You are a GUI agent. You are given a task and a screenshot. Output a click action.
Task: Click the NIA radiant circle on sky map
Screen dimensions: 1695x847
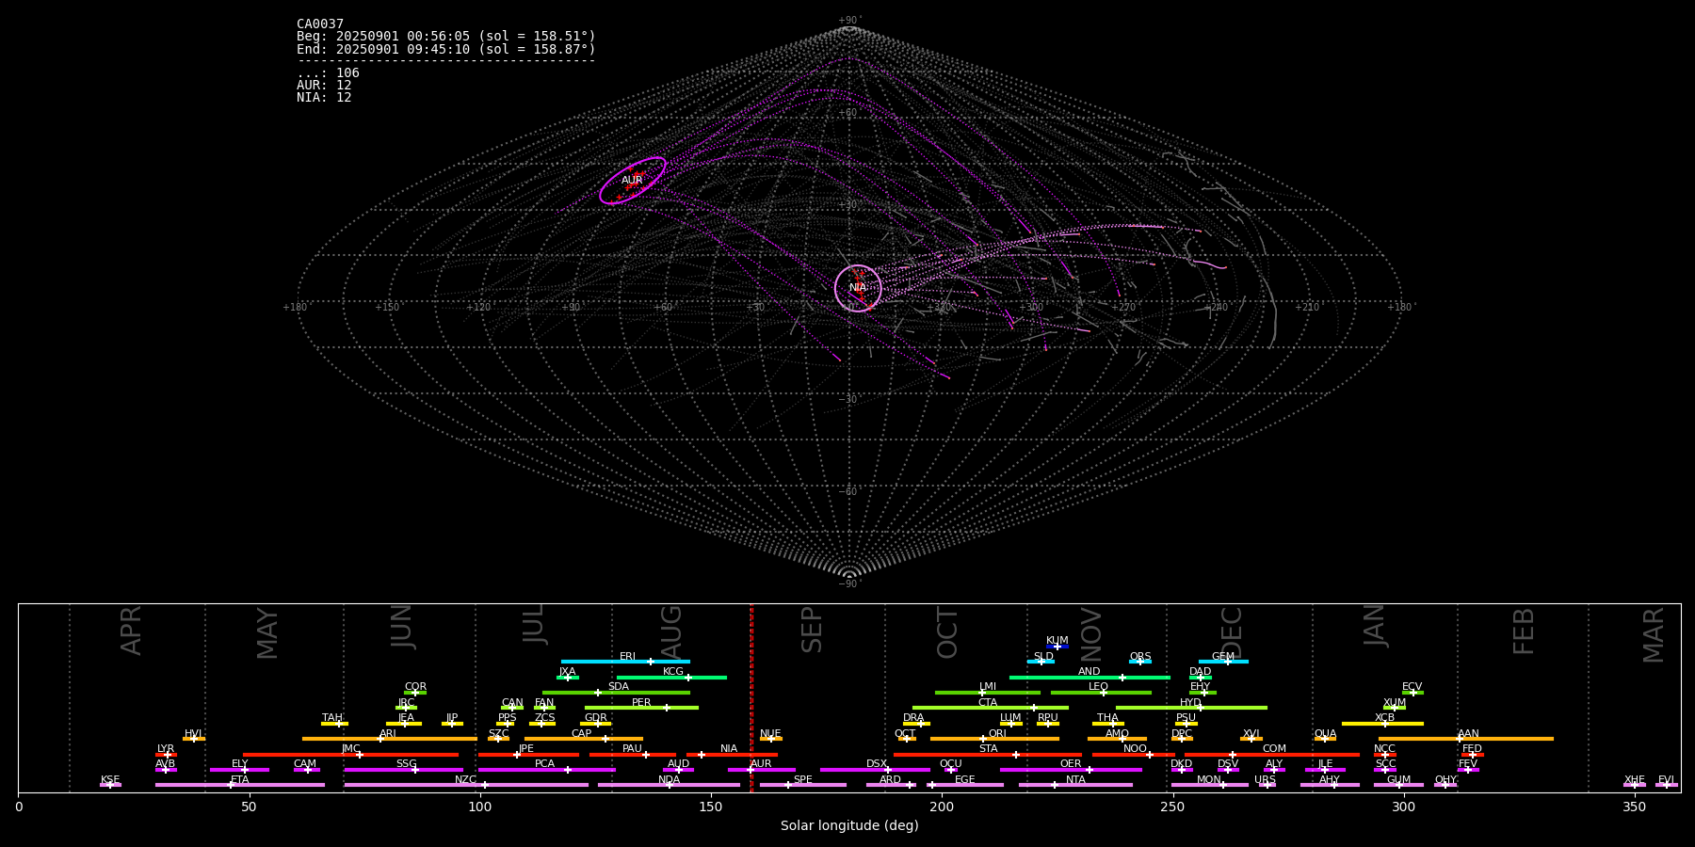coord(858,288)
